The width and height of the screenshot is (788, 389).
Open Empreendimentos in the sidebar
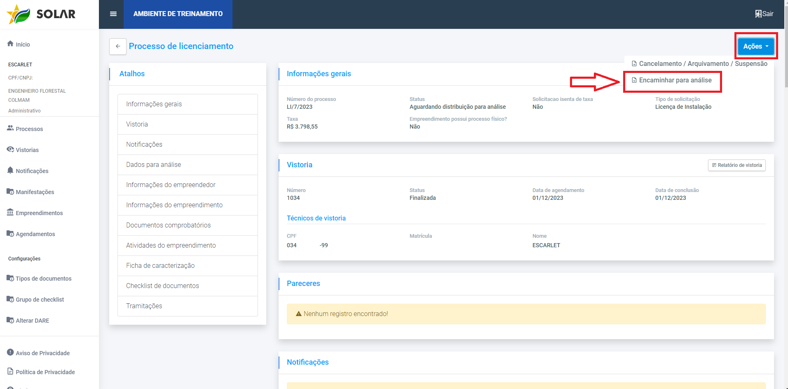point(39,213)
